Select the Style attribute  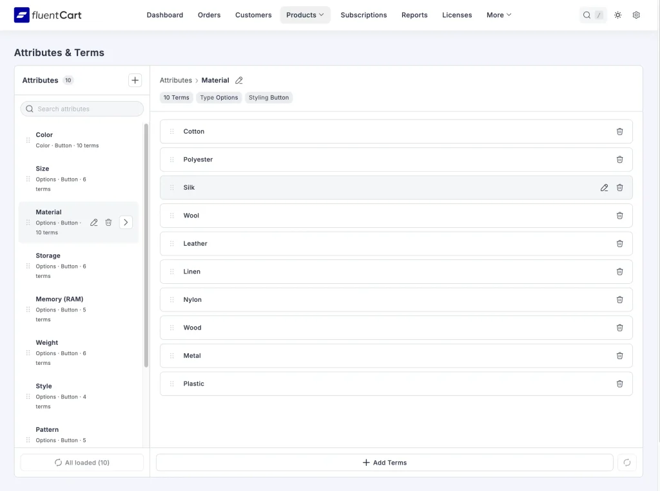click(79, 396)
